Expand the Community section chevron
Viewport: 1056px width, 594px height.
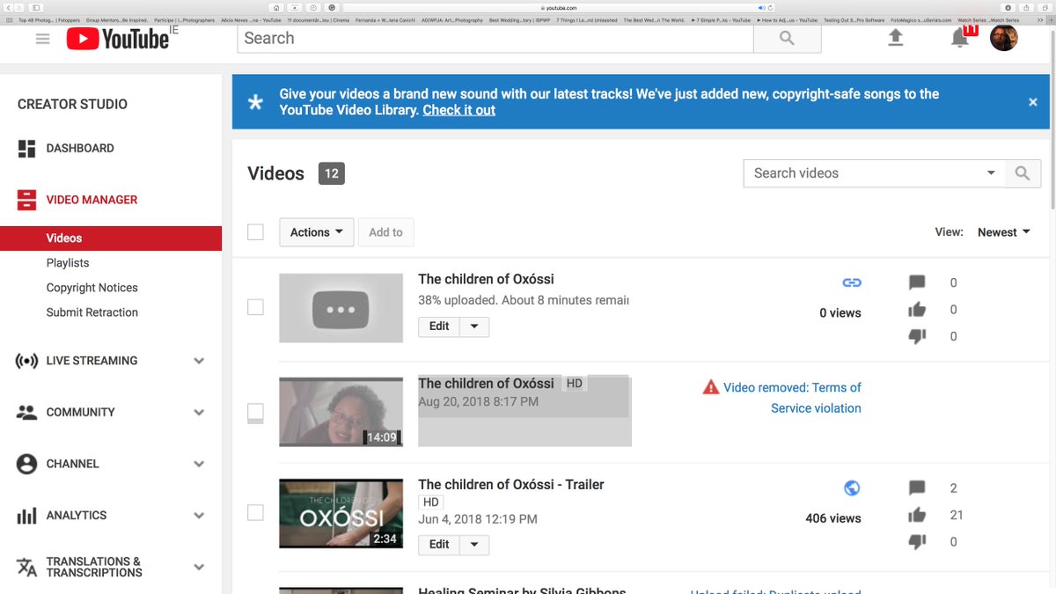point(199,413)
